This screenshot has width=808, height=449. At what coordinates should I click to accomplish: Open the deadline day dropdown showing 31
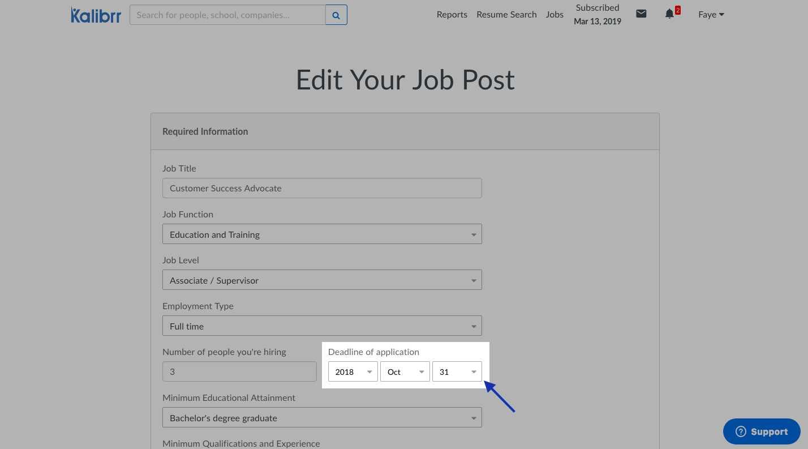click(x=457, y=372)
